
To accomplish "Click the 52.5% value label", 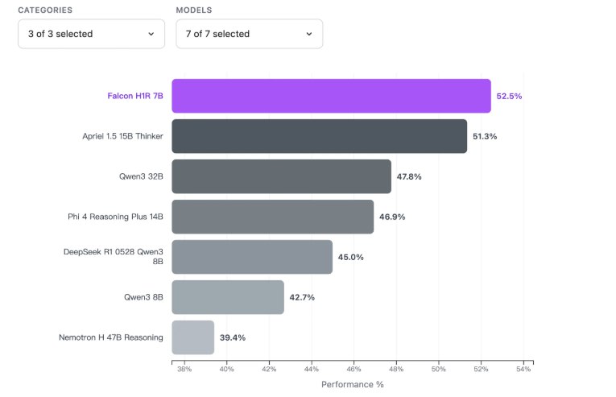I will (509, 96).
